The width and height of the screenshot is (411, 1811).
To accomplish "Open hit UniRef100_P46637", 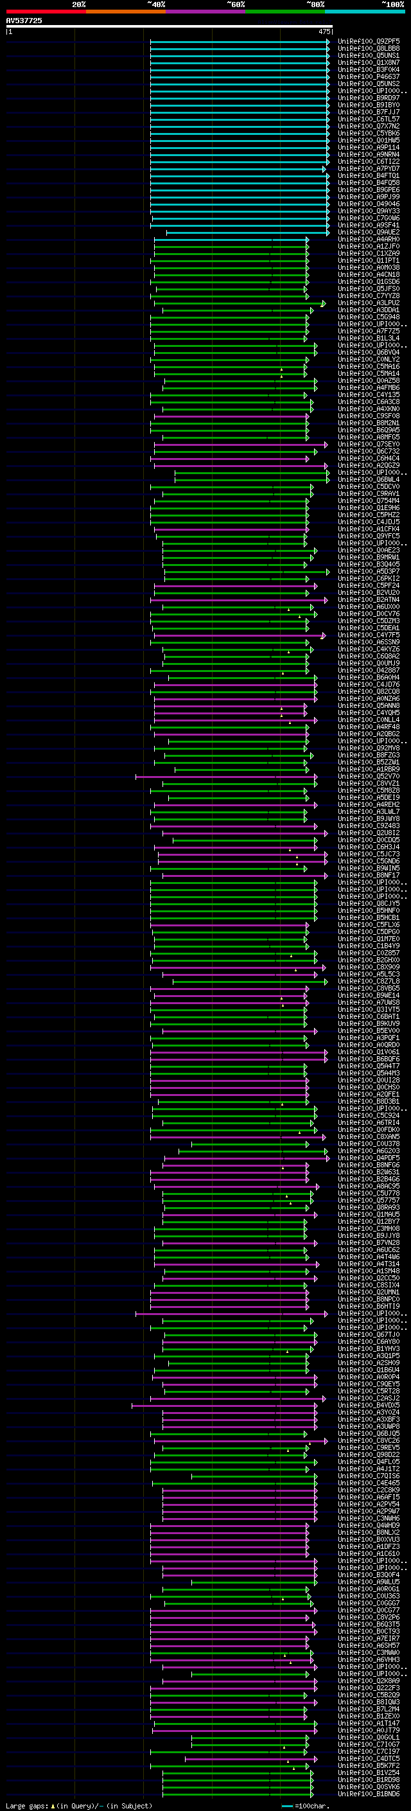I will click(369, 76).
